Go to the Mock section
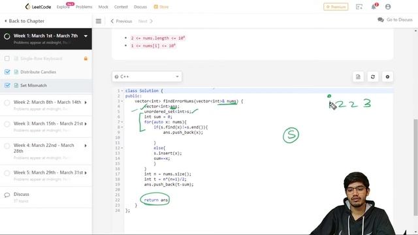Screen dimensions: 418x235 pyautogui.click(x=103, y=7)
